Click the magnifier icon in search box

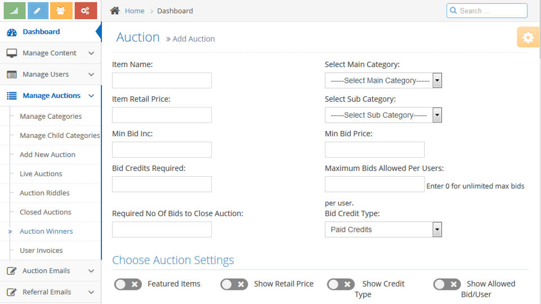453,11
